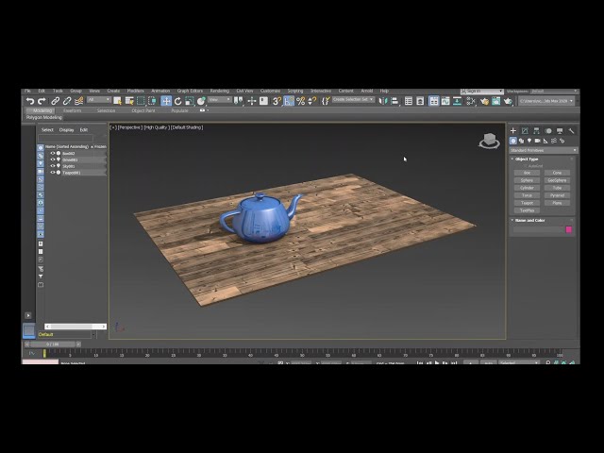Screen dimensions: 604x453
Task: Click the Use Pivot Point Center icon
Action: (239, 101)
